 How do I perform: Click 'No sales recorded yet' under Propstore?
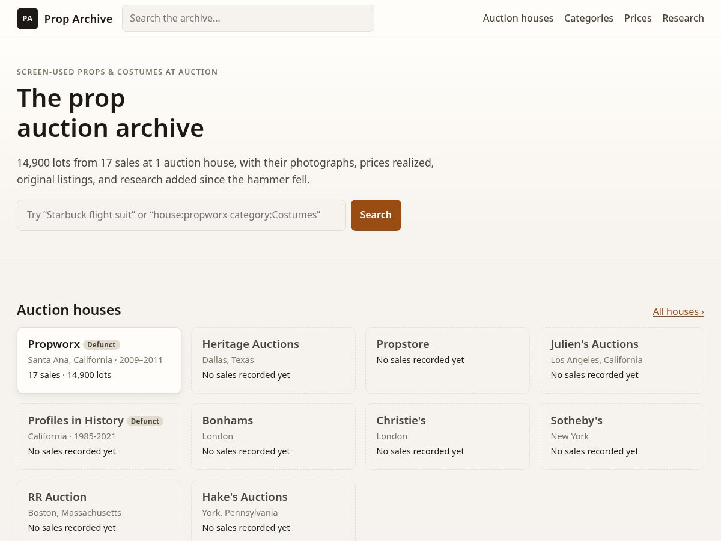pos(421,360)
